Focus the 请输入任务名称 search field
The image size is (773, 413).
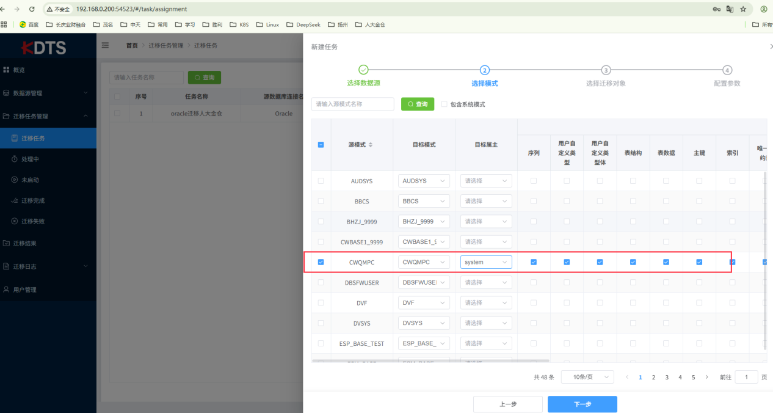coord(147,78)
